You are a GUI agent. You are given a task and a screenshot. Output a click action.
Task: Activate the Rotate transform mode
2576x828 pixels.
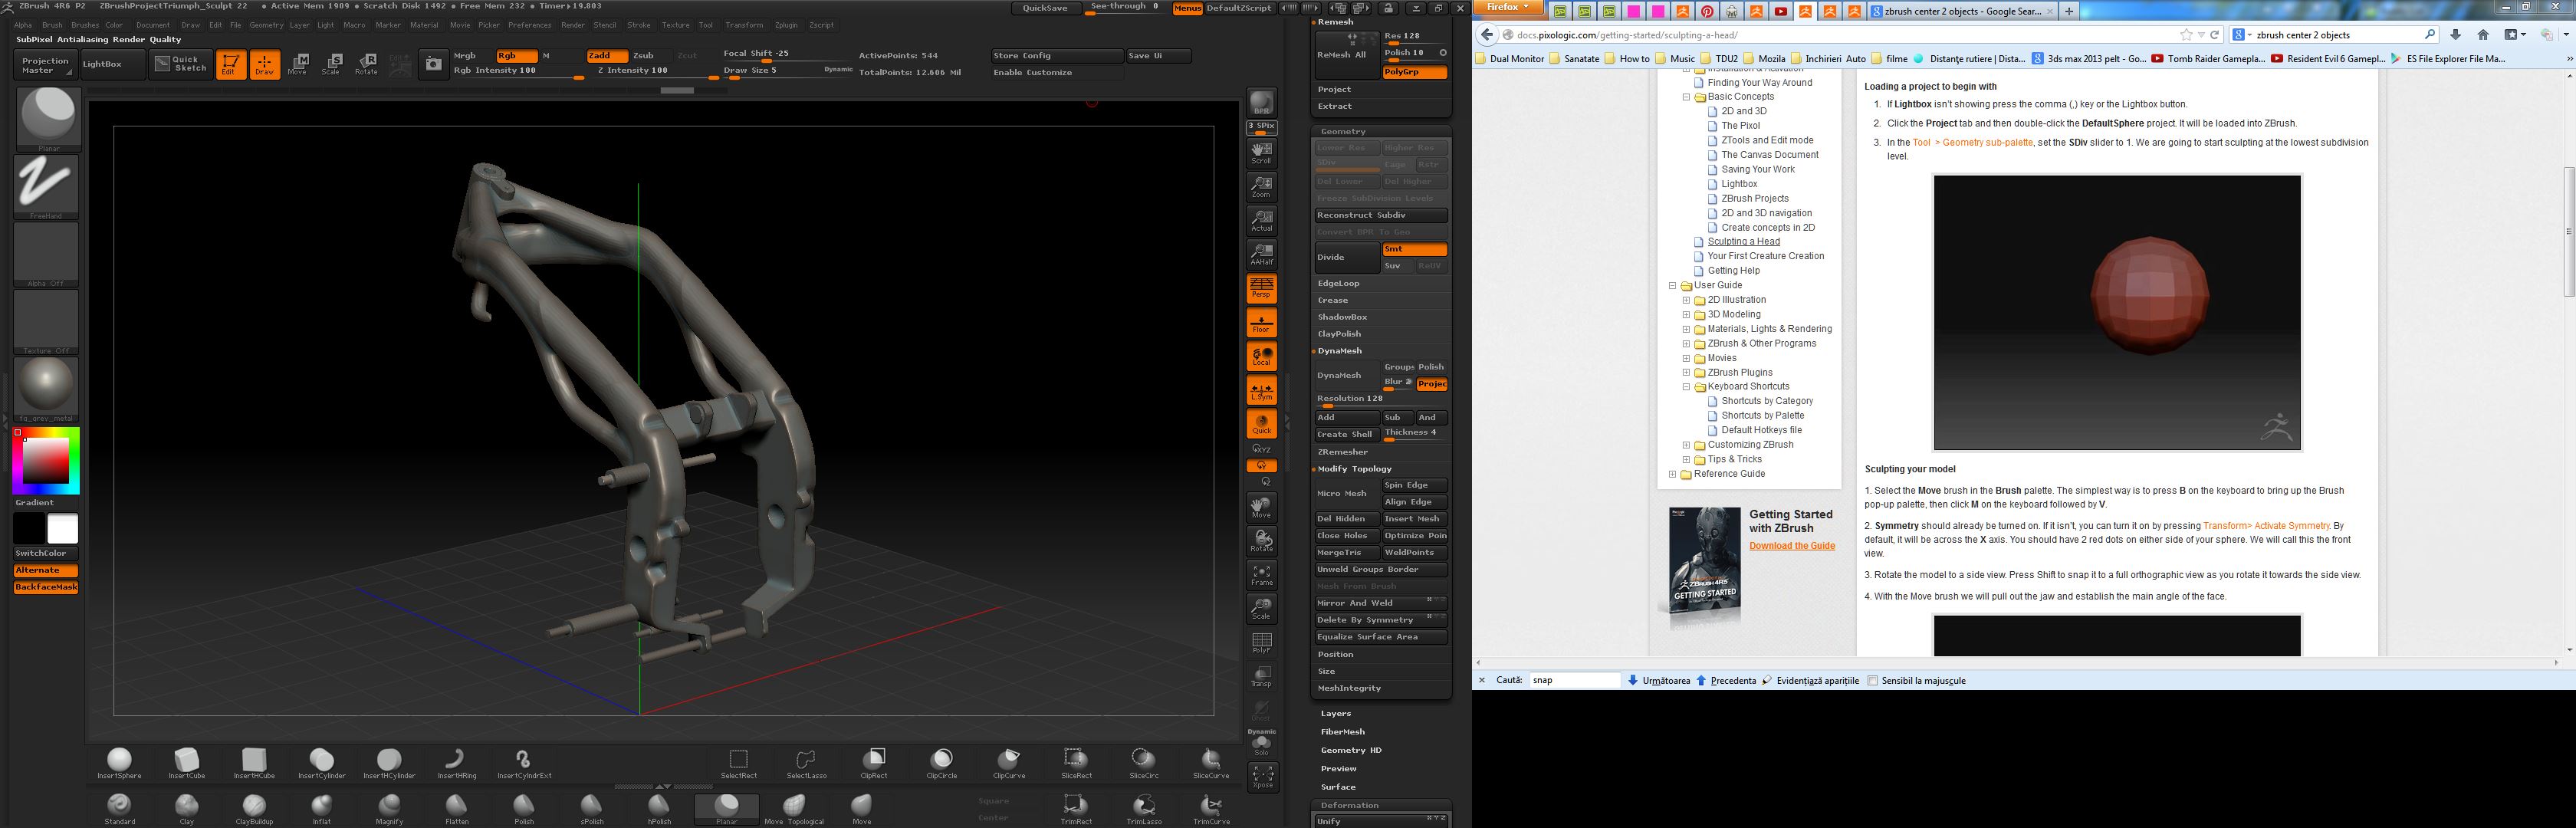click(366, 64)
